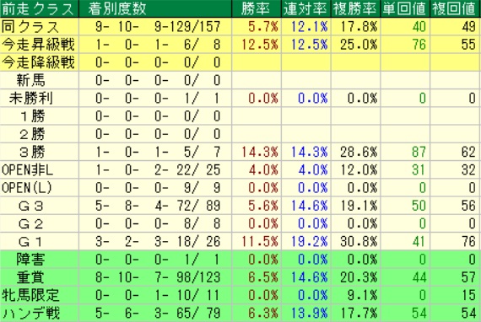Viewport: 481px width, 322px height.
Task: Click the 30.8% value in G1 row
Action: tap(356, 241)
